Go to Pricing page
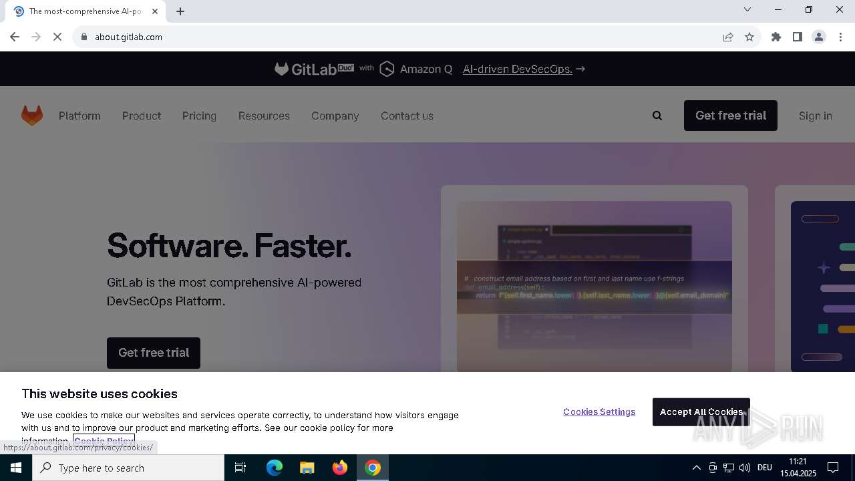The height and width of the screenshot is (481, 855). 199,116
